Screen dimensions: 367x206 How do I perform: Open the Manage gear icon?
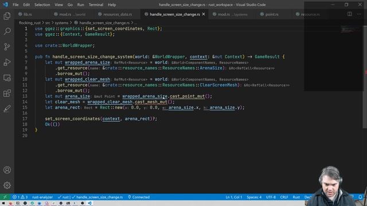7,185
